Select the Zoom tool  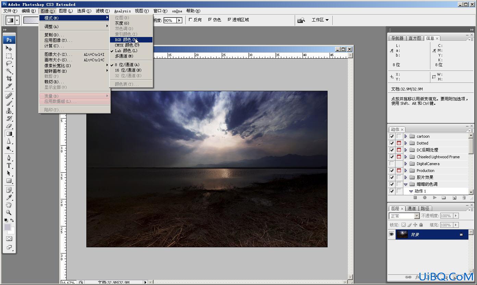[x=9, y=212]
